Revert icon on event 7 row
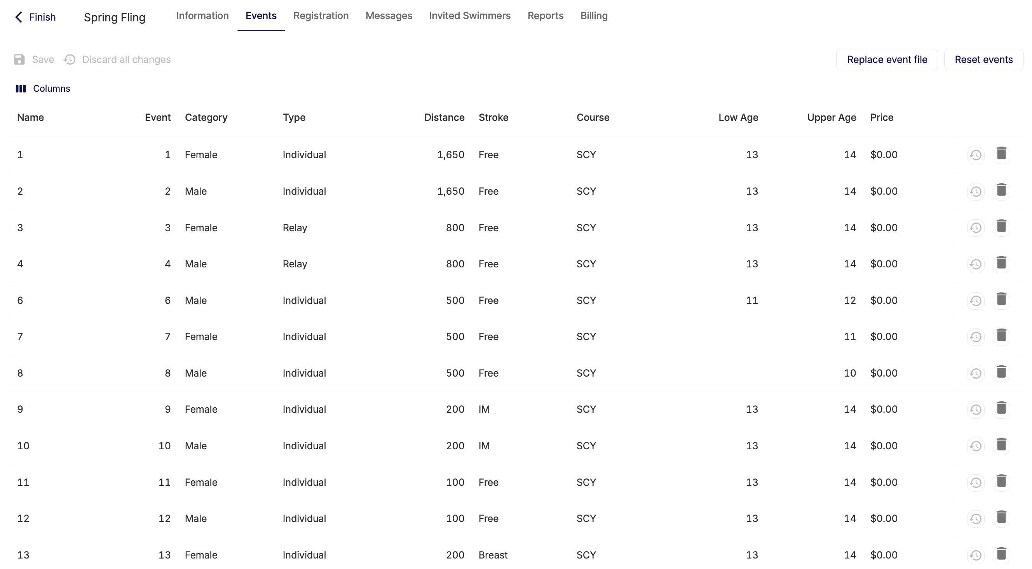Screen dimensions: 1032x569 point(976,337)
